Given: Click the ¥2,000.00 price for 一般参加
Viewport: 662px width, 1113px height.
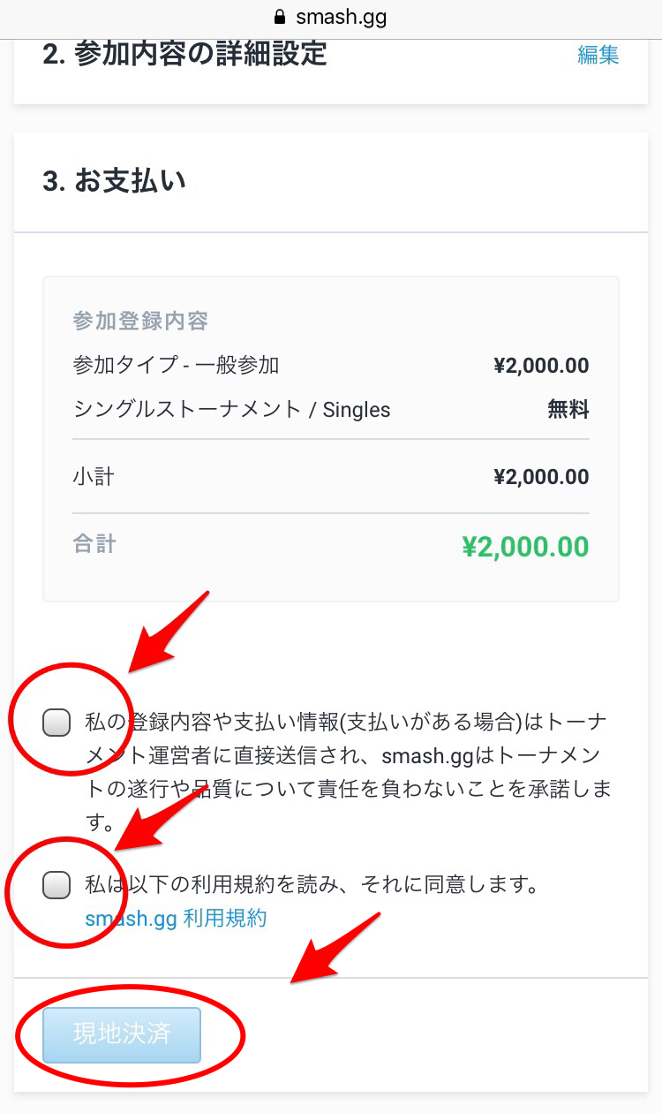Looking at the screenshot, I should [x=541, y=366].
